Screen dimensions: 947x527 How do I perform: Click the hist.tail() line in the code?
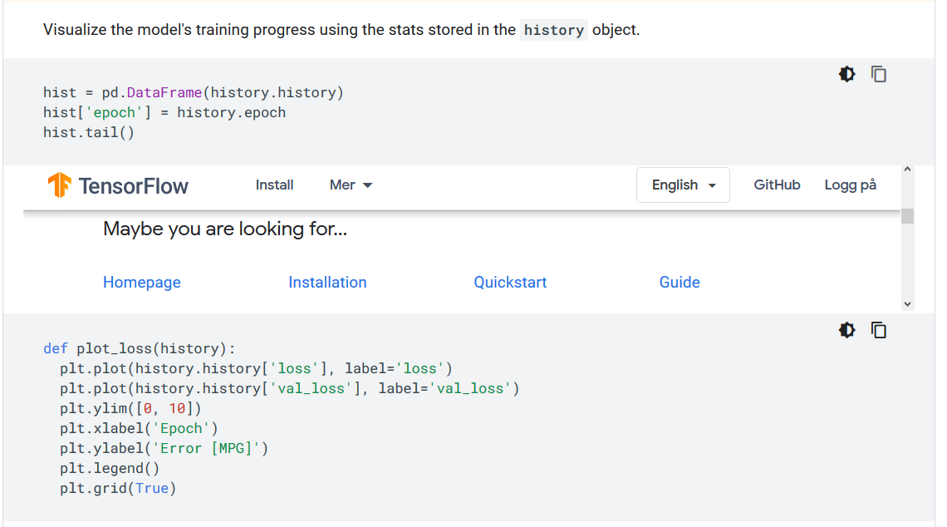pos(89,132)
